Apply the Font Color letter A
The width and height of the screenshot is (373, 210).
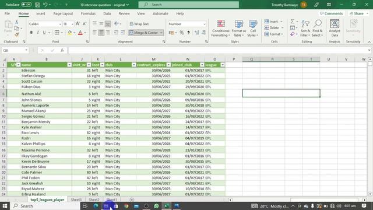click(80, 33)
